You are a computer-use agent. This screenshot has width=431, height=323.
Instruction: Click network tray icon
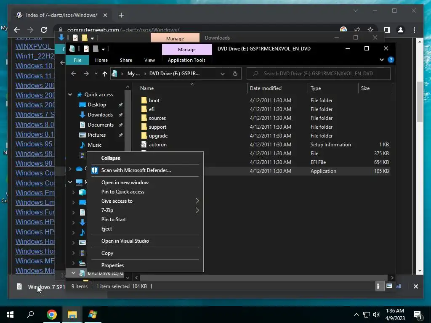pos(367,315)
